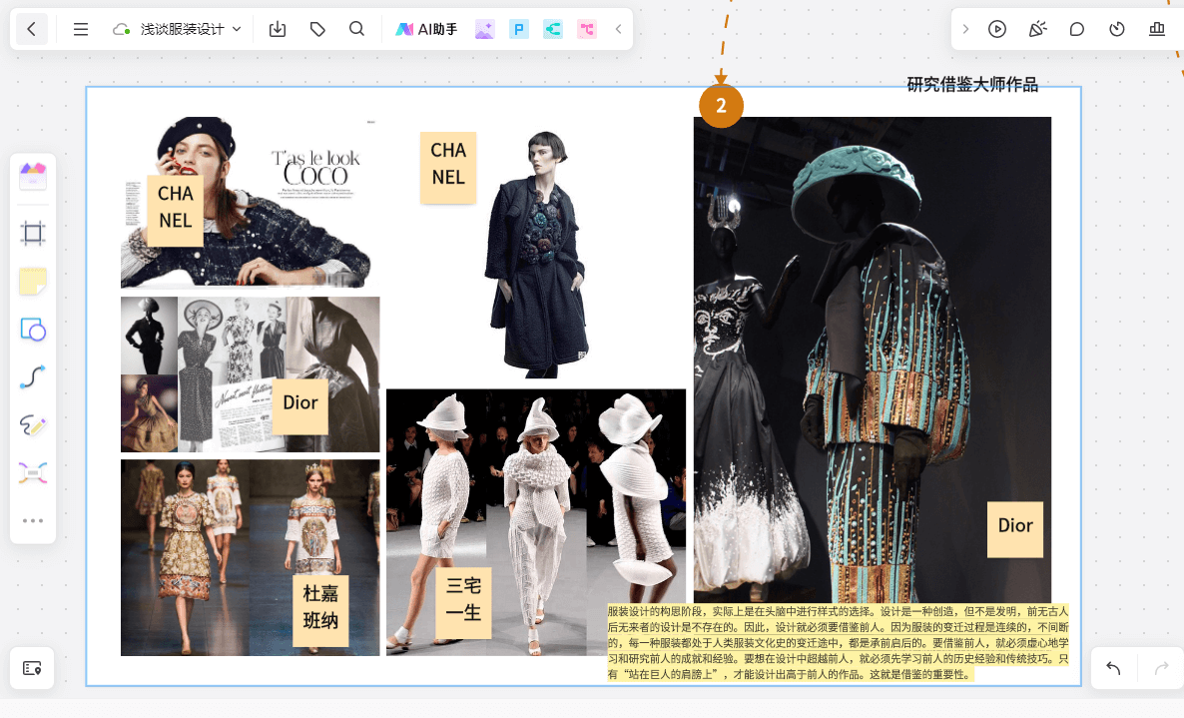Viewport: 1184px width, 718px height.
Task: Open the timer clock icon
Action: click(x=1117, y=29)
